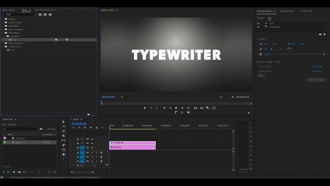
Task: Expand the Presets folder
Action: 3,19
